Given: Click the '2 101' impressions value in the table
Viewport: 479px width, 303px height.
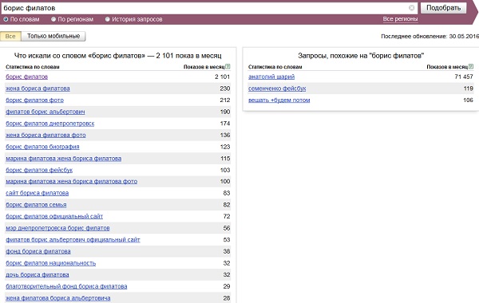Looking at the screenshot, I should (x=222, y=77).
